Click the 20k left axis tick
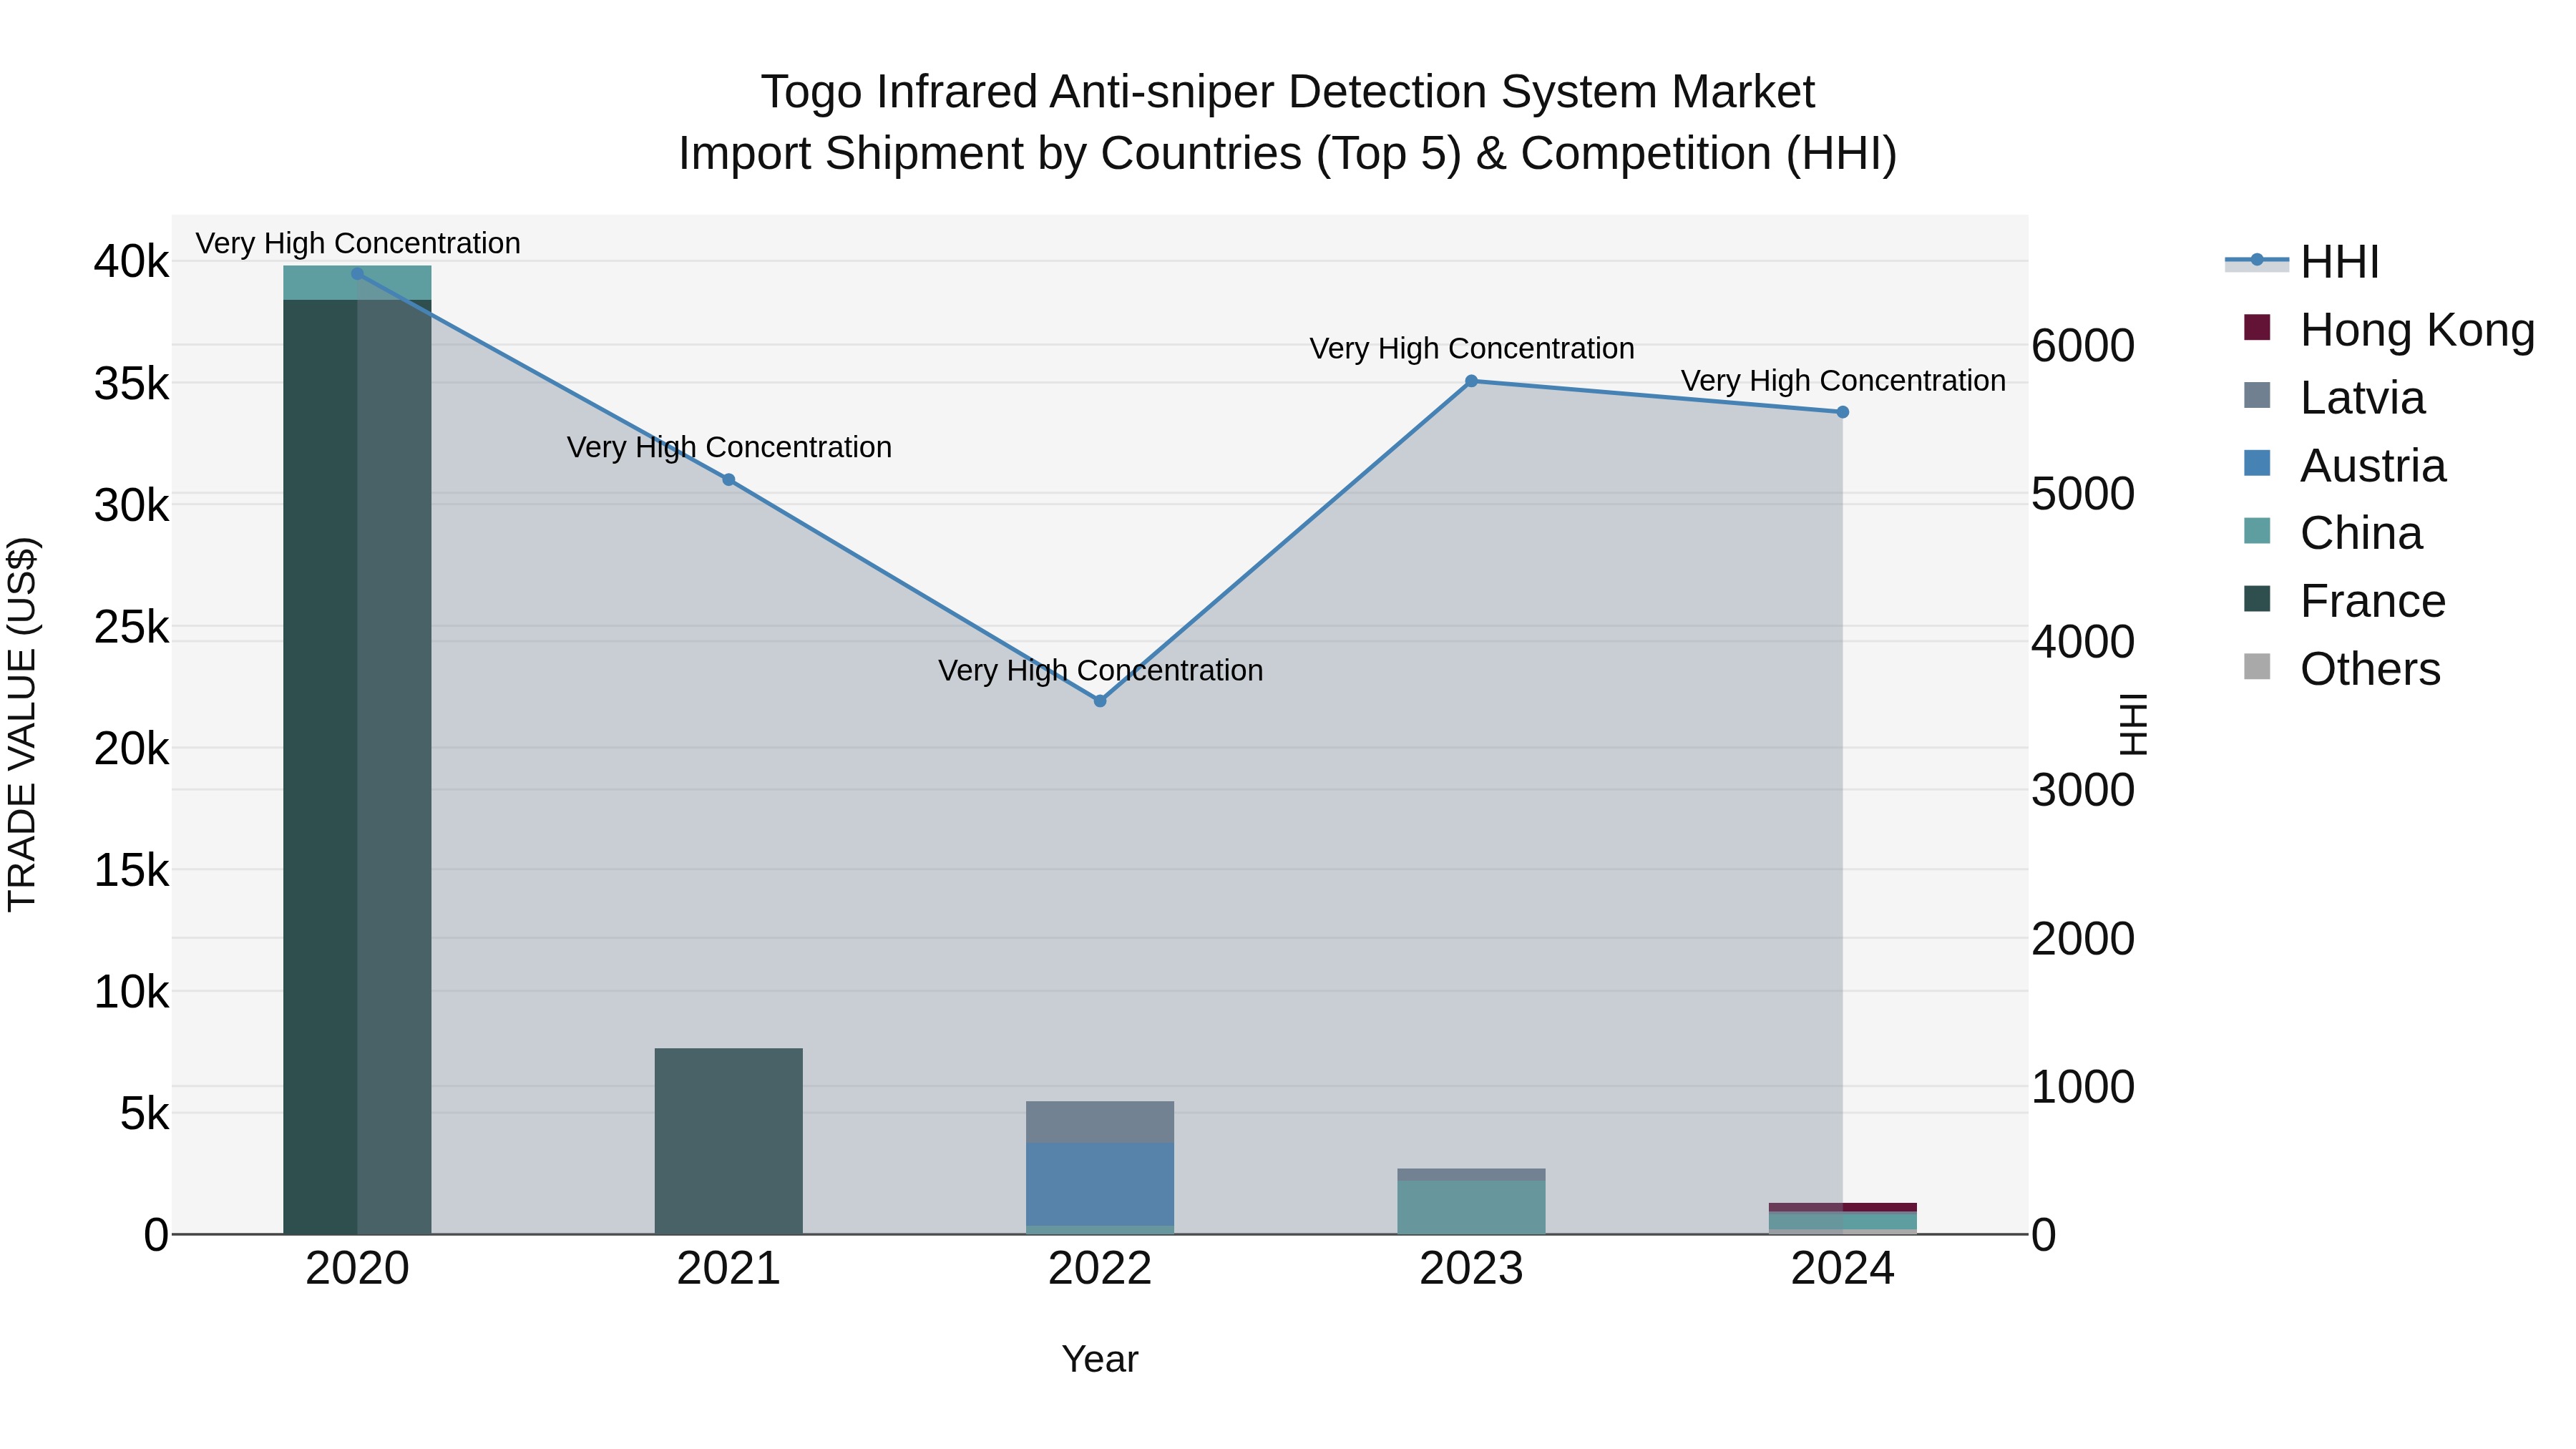The height and width of the screenshot is (1449, 2576). click(x=131, y=749)
